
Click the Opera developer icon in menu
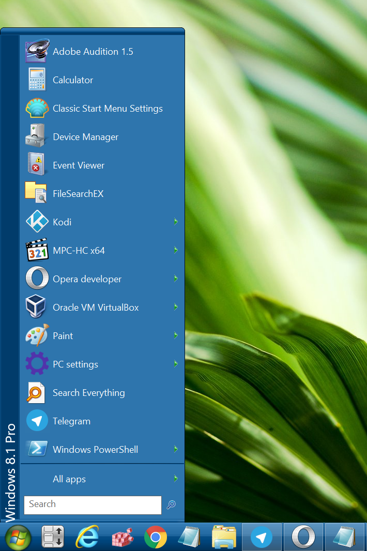click(x=37, y=278)
